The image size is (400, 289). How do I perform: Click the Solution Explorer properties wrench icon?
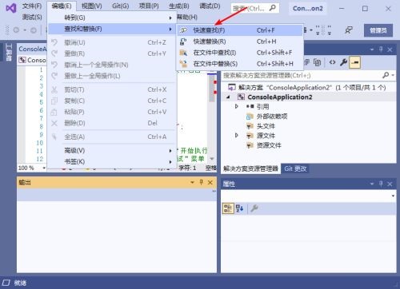[343, 62]
